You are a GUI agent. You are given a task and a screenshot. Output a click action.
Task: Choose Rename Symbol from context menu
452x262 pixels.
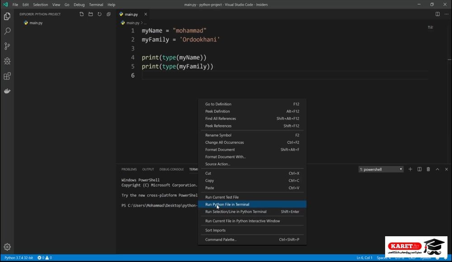(x=252, y=135)
